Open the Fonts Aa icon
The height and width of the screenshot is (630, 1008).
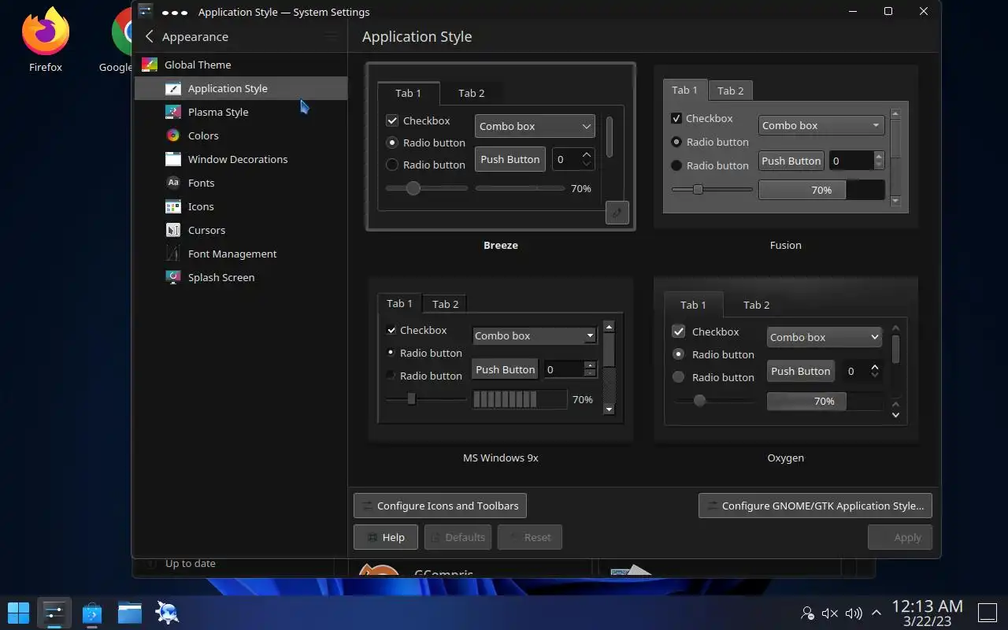(173, 183)
